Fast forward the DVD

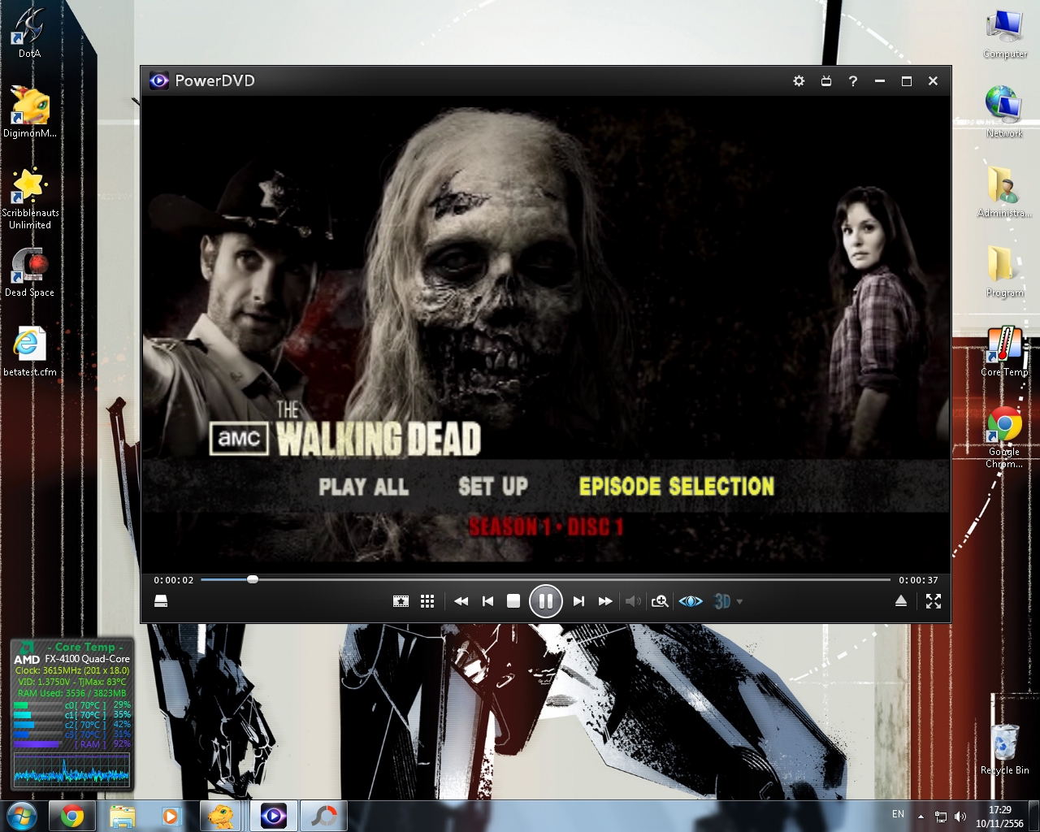coord(605,601)
